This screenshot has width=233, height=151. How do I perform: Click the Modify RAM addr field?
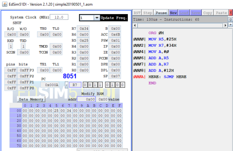coord(87,99)
